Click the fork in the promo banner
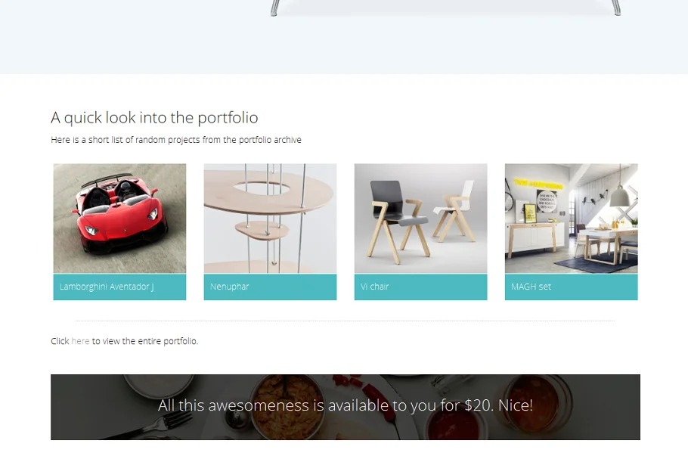This screenshot has width=688, height=459. click(149, 425)
